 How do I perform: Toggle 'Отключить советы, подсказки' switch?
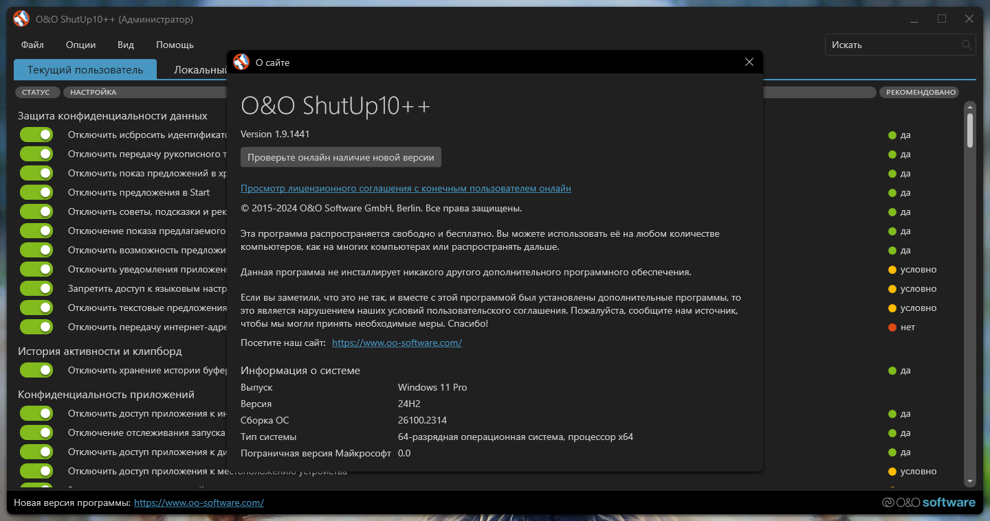click(x=36, y=211)
